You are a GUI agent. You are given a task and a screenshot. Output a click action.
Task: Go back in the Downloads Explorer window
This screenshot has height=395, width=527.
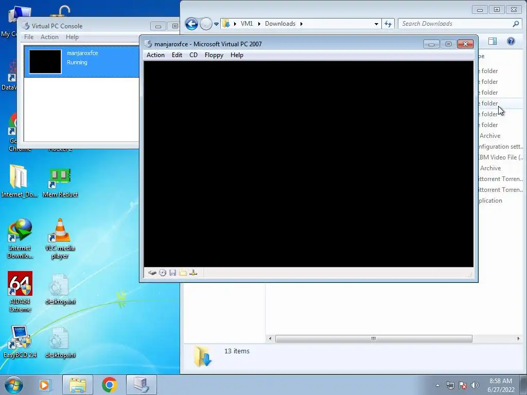tap(191, 24)
